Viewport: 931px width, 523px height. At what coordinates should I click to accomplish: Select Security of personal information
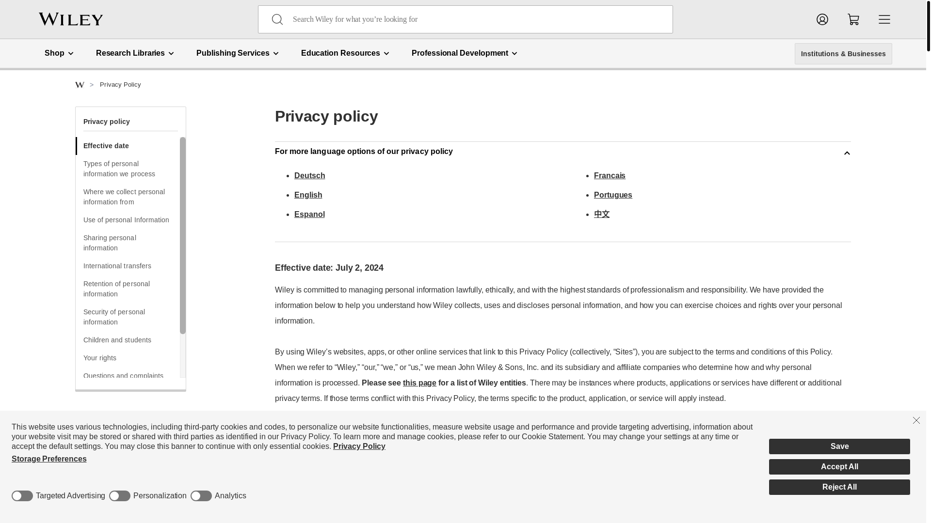pos(114,317)
